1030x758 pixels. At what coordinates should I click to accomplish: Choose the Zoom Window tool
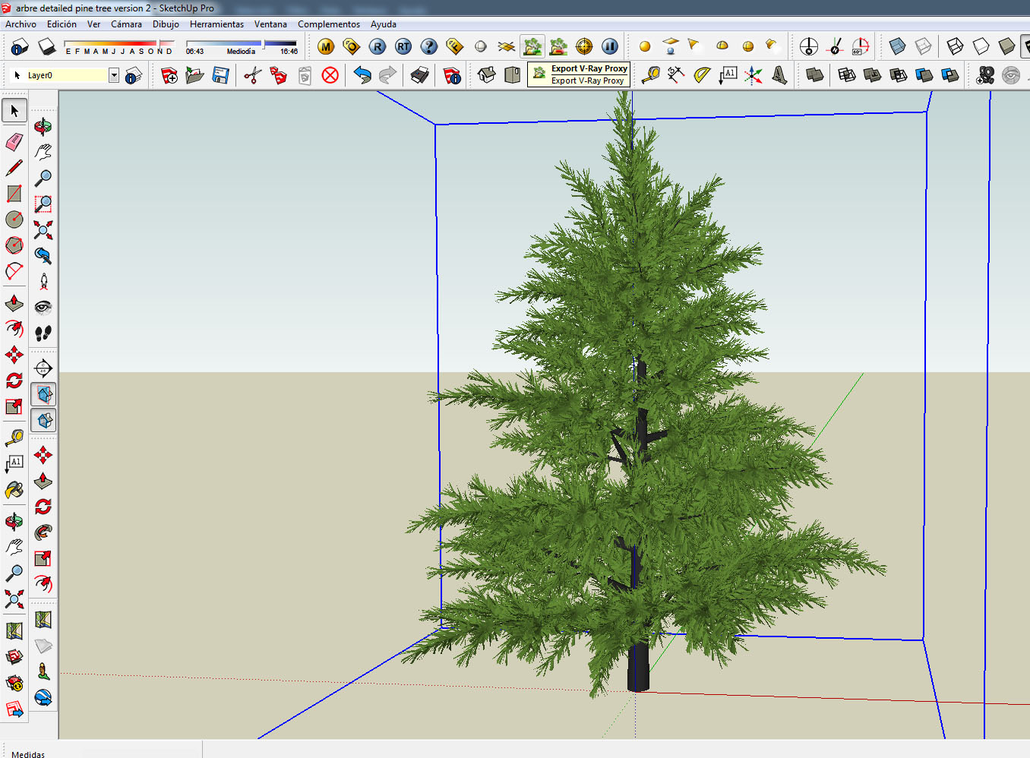43,204
